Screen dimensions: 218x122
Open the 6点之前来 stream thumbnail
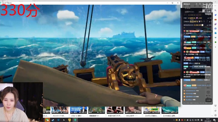[x=133, y=110]
